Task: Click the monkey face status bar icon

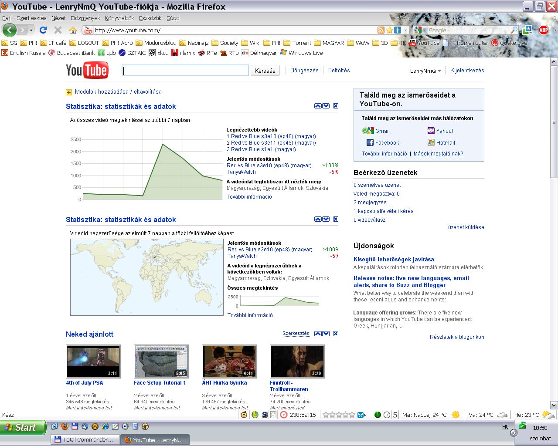Action: [244, 415]
